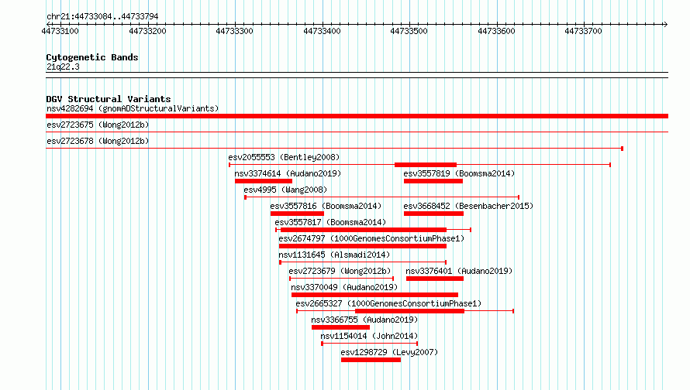The height and width of the screenshot is (390, 690).
Task: Click the thick red bar of nsv4282694
Action: point(357,116)
